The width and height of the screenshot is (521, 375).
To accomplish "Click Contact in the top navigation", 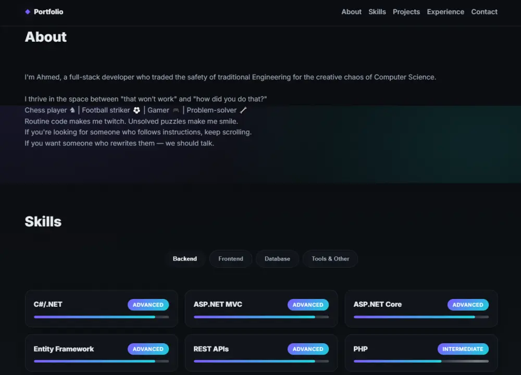I will 485,12.
